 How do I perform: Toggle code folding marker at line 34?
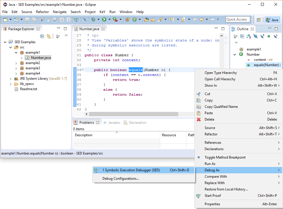(83, 70)
